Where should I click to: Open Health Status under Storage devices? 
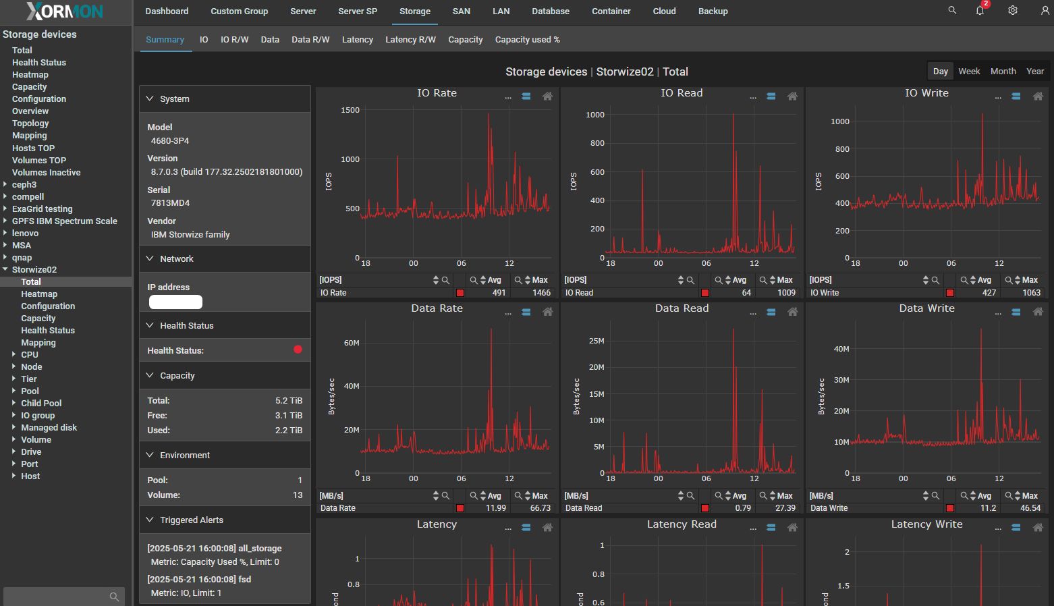[x=39, y=62]
